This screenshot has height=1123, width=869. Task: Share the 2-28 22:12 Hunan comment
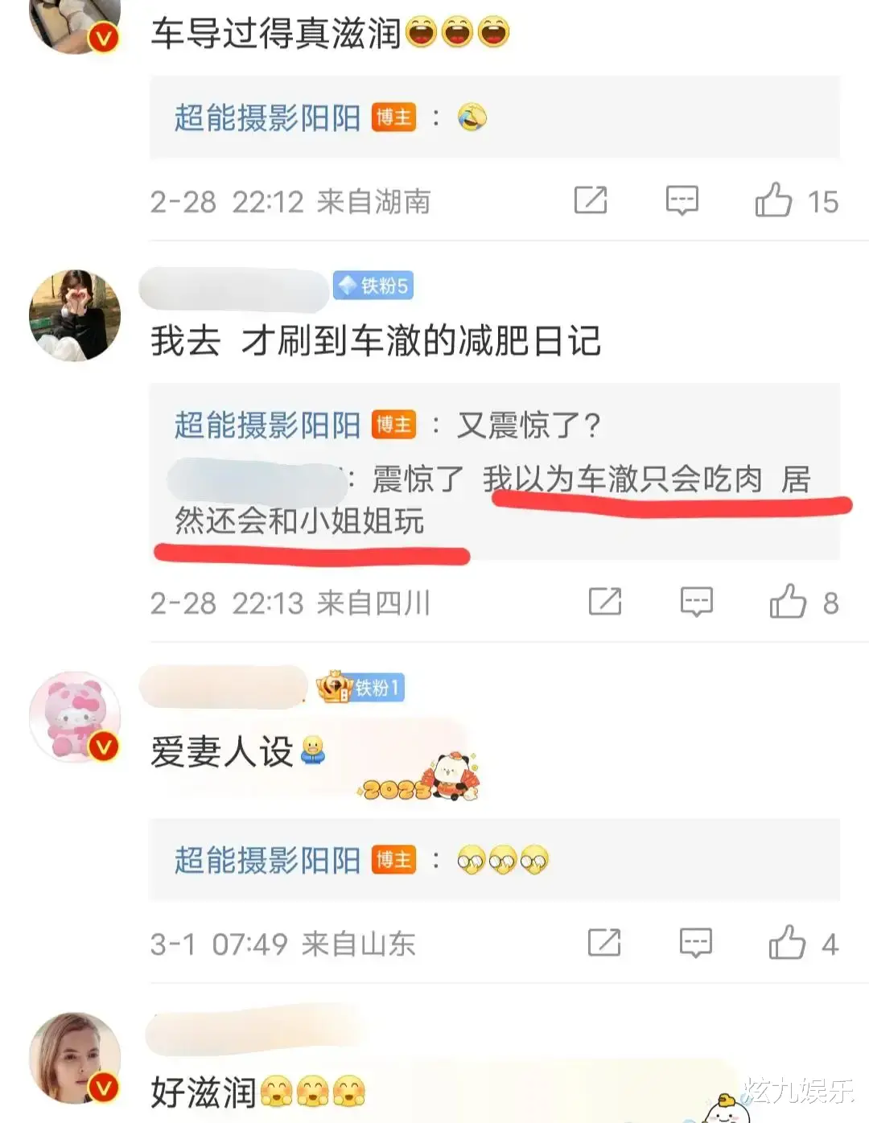click(x=591, y=200)
